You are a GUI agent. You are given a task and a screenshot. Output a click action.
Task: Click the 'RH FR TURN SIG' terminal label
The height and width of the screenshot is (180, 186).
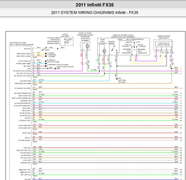click(x=25, y=61)
